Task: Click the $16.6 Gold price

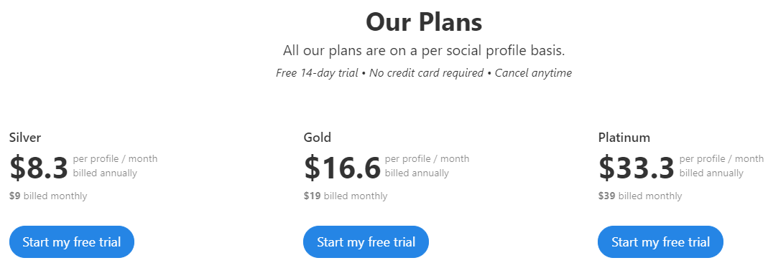Action: click(x=343, y=168)
